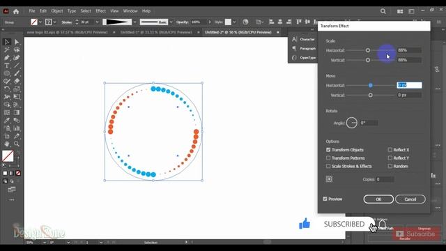The height and width of the screenshot is (251, 446).
Task: Open the File menu
Action: pos(32,11)
